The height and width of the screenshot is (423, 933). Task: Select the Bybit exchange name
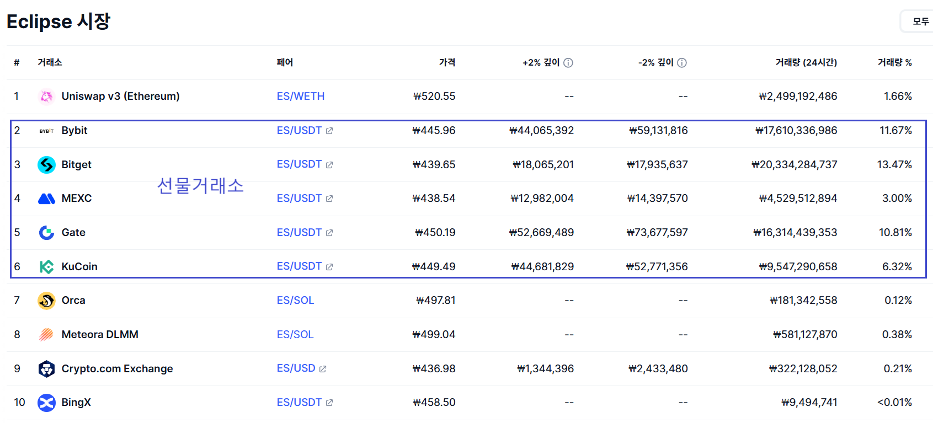(x=74, y=130)
